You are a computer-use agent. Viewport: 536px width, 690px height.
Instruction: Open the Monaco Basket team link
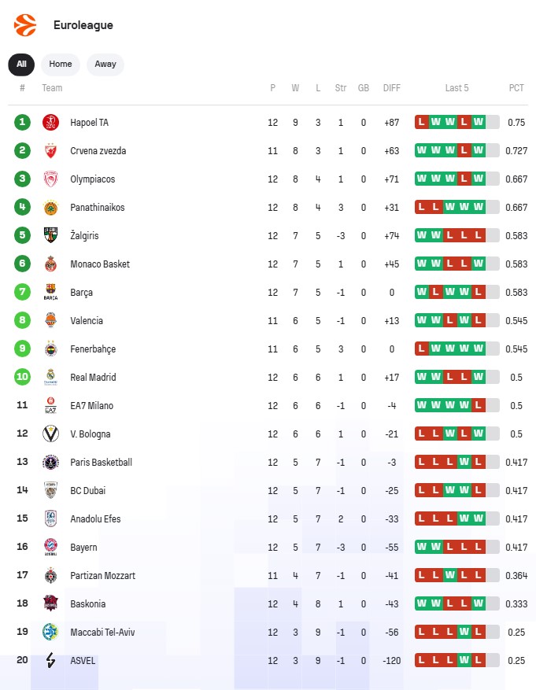click(x=100, y=264)
